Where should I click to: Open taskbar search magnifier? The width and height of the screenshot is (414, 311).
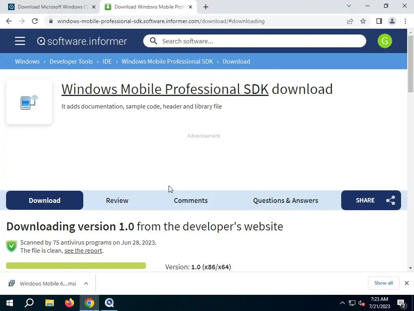point(29,303)
